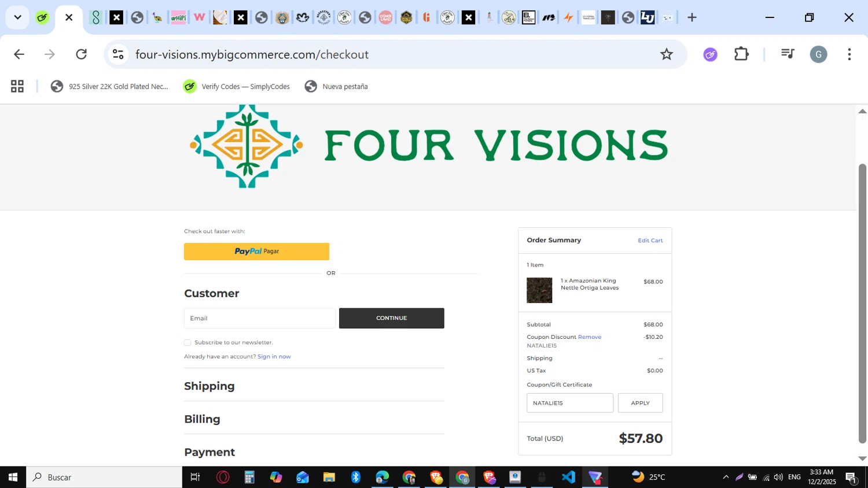The width and height of the screenshot is (868, 488).
Task: Open Visual Studio Code from the taskbar
Action: click(568, 477)
